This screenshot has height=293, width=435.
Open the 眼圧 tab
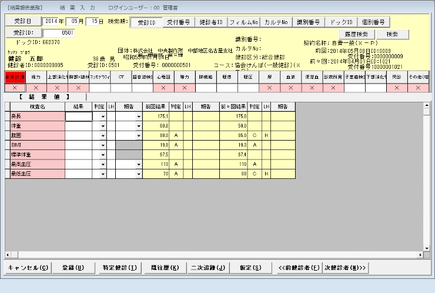coord(248,77)
